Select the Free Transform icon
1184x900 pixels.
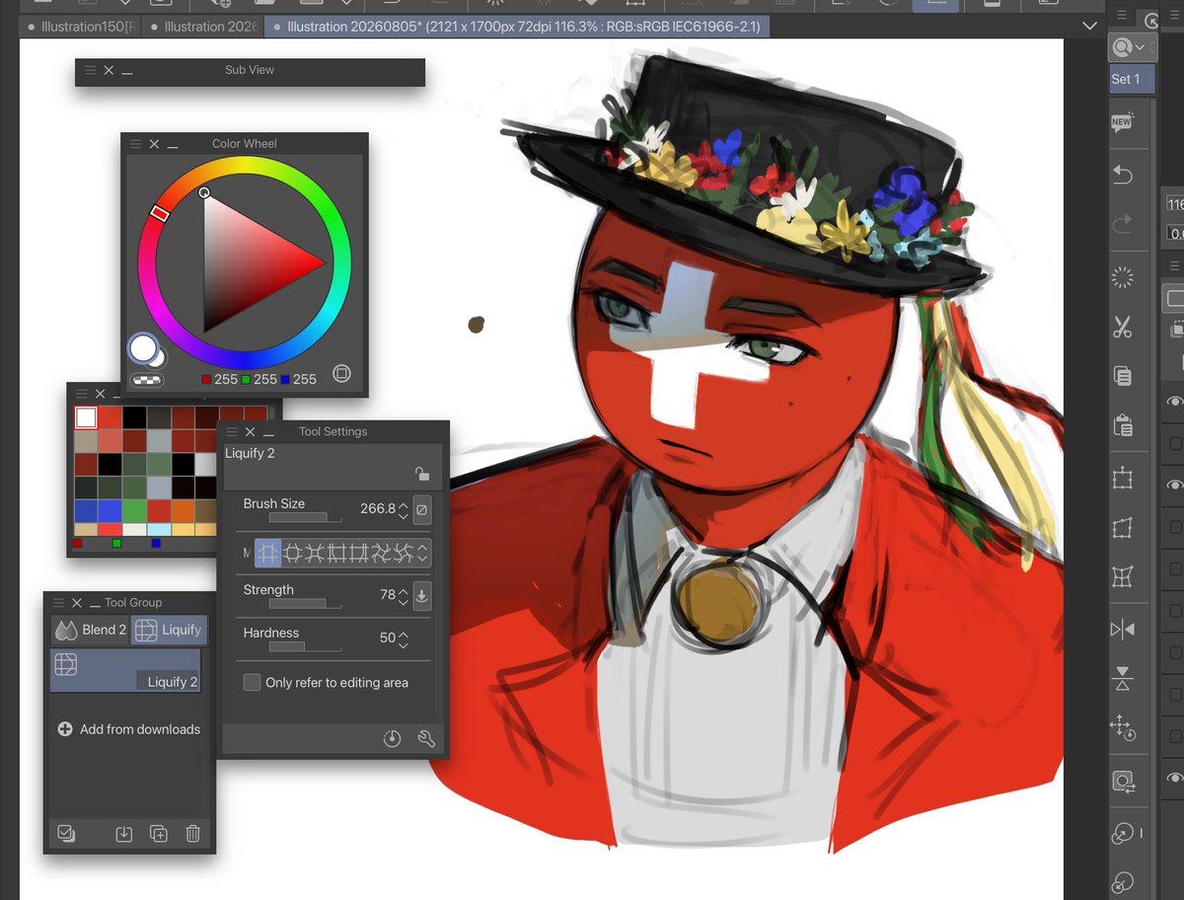(1122, 528)
